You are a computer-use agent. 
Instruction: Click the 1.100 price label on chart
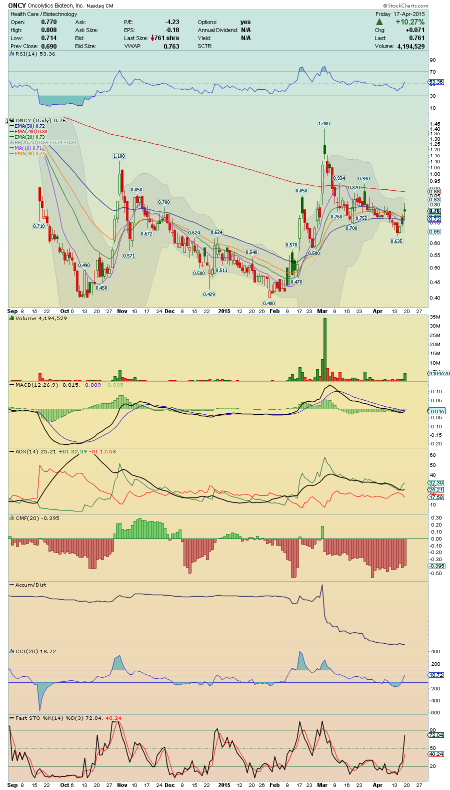click(x=119, y=156)
